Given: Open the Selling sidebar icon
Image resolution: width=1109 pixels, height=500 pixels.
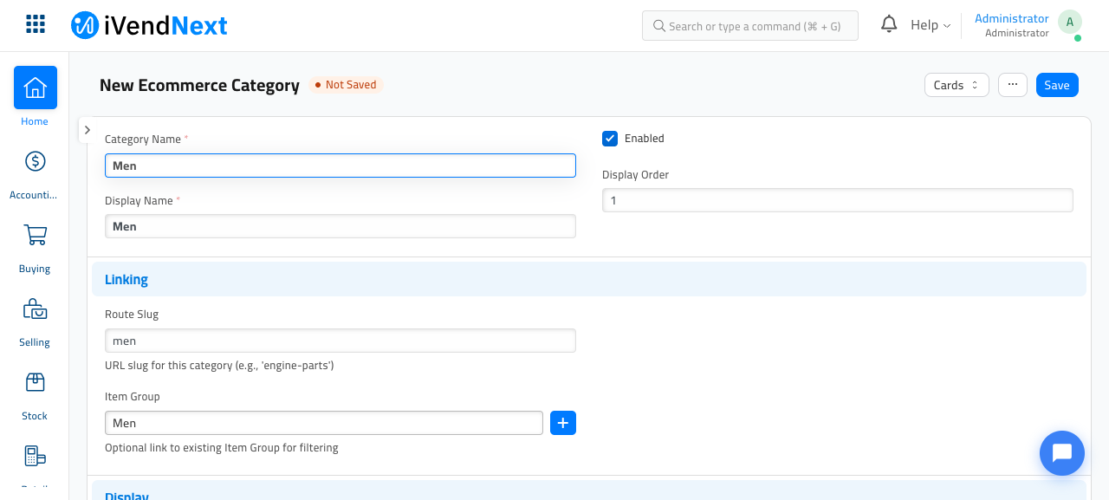Looking at the screenshot, I should pyautogui.click(x=36, y=308).
